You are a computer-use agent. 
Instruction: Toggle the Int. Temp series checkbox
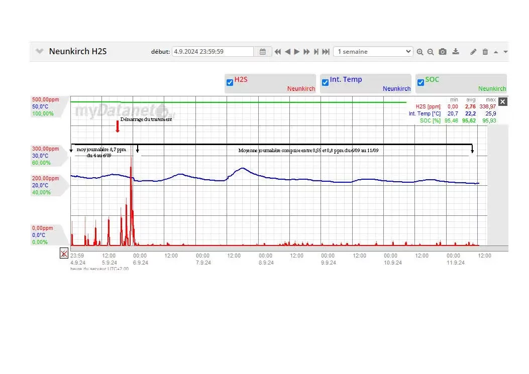[325, 82]
